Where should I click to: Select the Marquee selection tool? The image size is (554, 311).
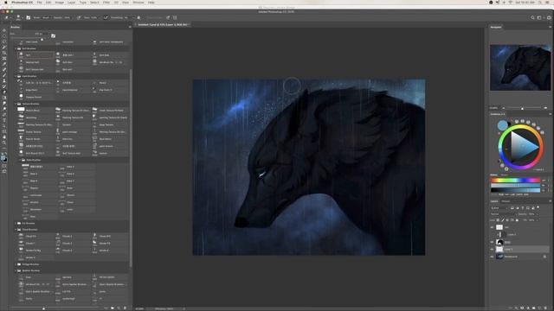4,36
